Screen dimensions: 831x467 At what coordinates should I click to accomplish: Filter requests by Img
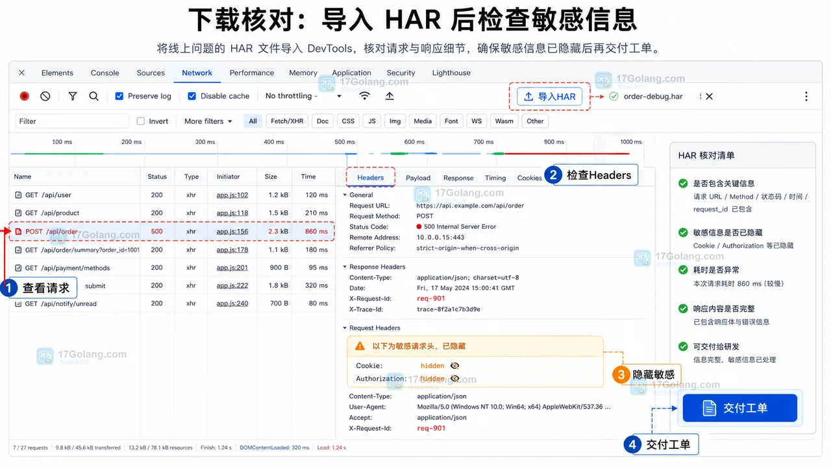(395, 121)
